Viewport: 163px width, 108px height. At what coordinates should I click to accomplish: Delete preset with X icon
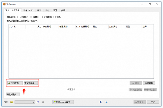pos(43,102)
